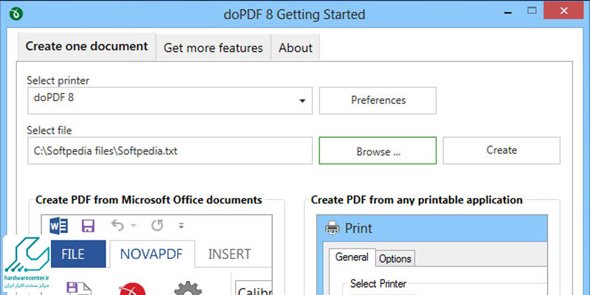
Task: Click the save-as-PDF icon under FILE
Action: point(79,288)
